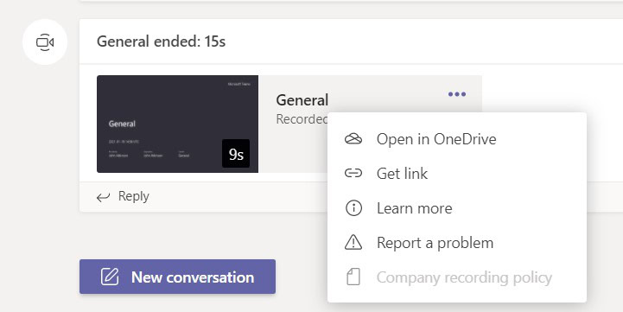Click the compose pencil icon
Screen dimensions: 623x312
[110, 277]
